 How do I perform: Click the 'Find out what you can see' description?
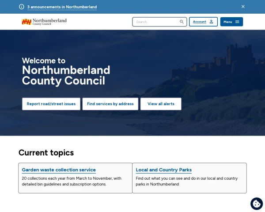point(186,181)
